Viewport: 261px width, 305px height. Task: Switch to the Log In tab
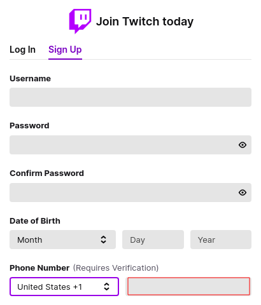[22, 50]
